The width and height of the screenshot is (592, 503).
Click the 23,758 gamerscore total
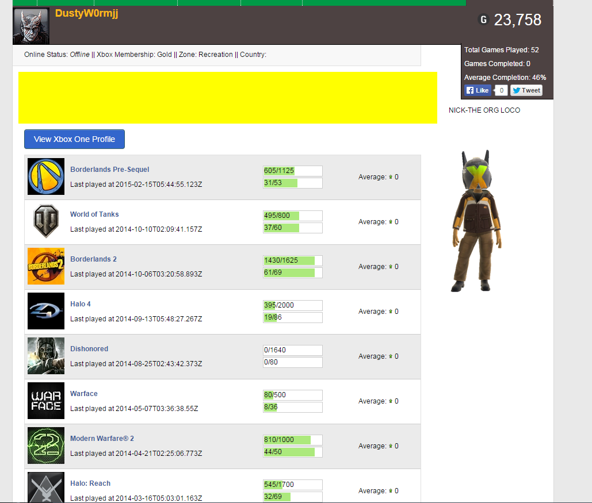pos(518,20)
